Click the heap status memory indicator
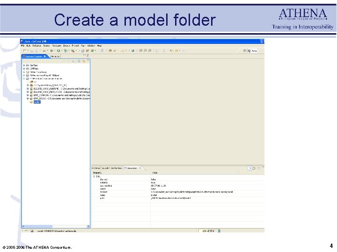 (208, 231)
